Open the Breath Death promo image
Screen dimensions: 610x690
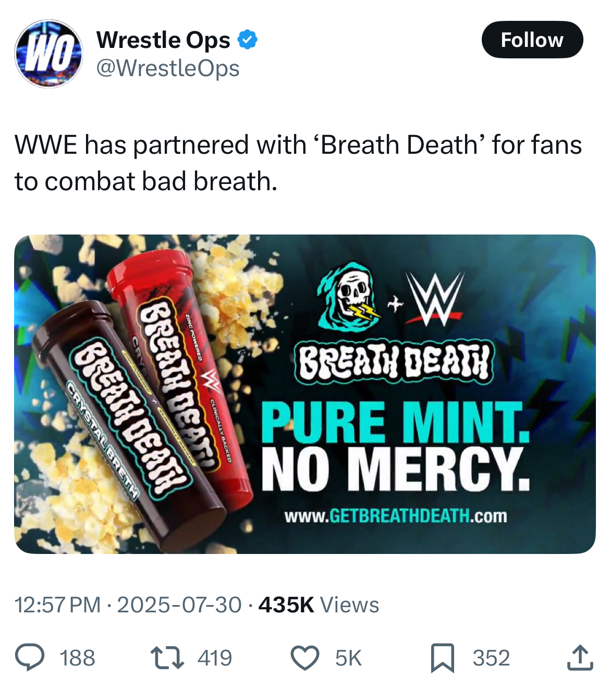coord(305,394)
